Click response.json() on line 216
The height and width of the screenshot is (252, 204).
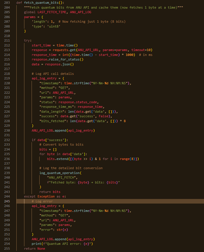click(x=59, y=64)
